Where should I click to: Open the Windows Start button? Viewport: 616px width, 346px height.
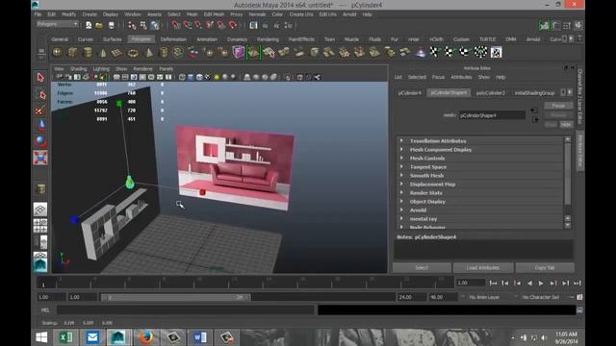click(41, 337)
